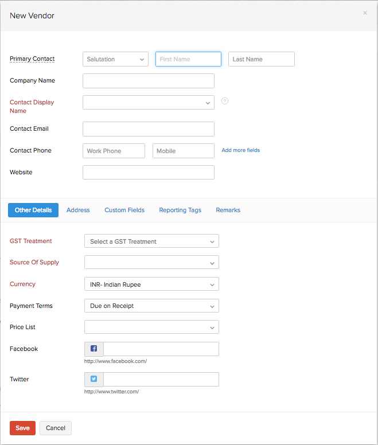Image resolution: width=378 pixels, height=445 pixels.
Task: Click the Twitter bird icon
Action: (94, 379)
